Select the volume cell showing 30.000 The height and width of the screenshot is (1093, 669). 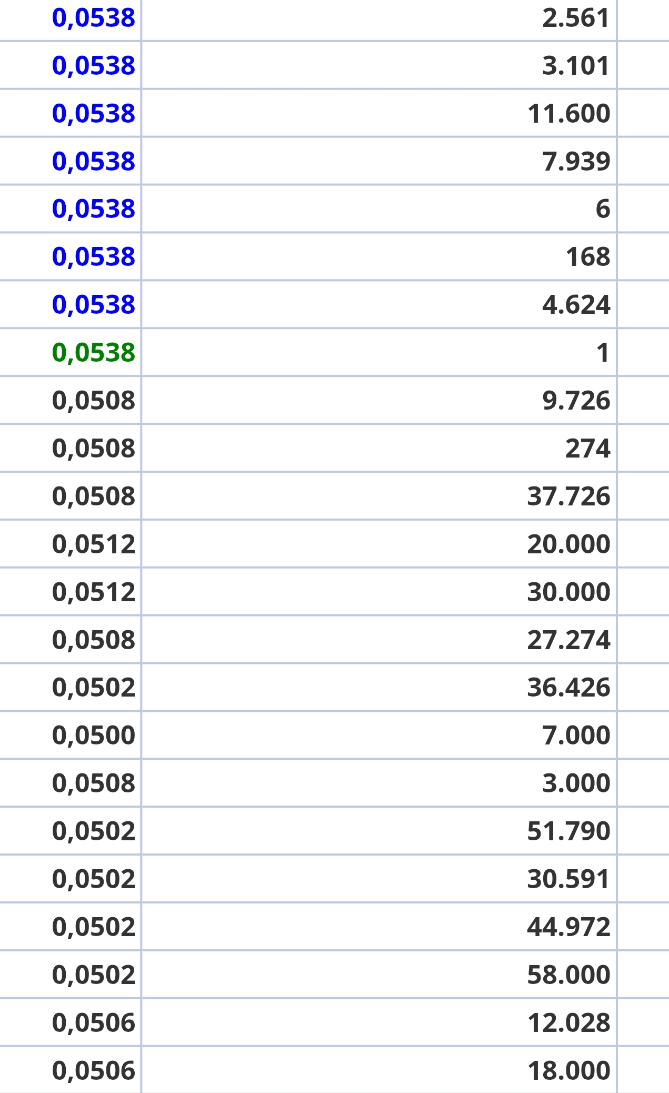(x=568, y=592)
